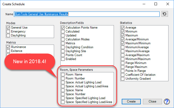Maximize the Create Schedule window
Screen dimensions: 174x108
[x=156, y=4]
